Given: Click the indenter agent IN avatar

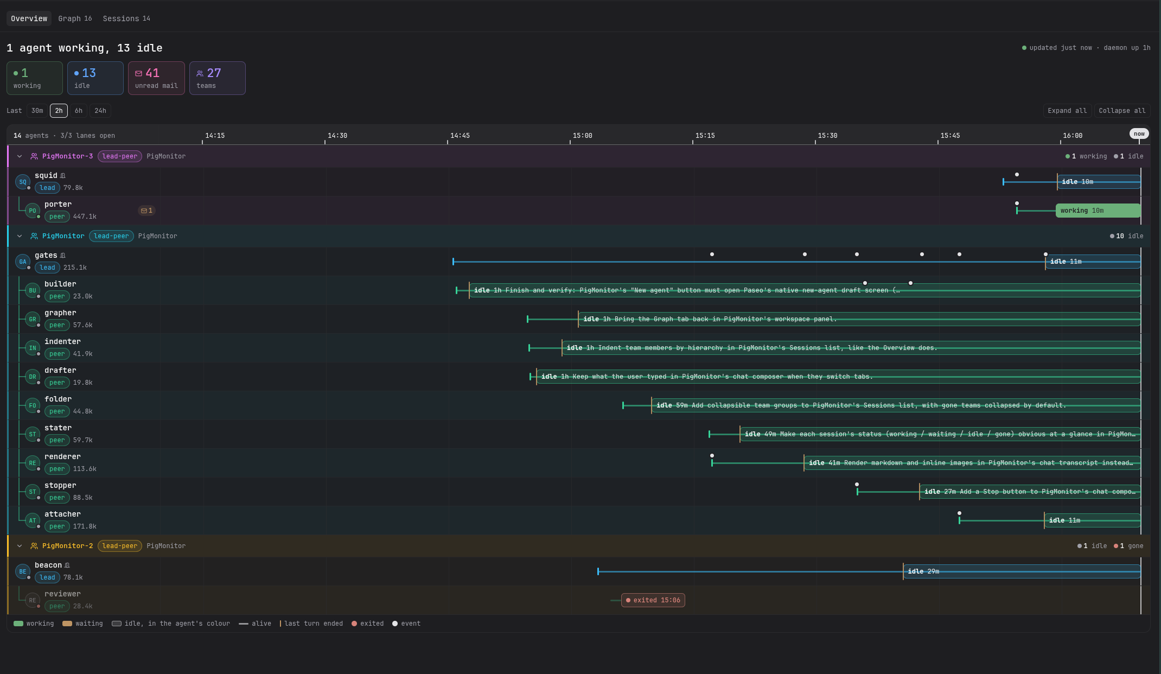Looking at the screenshot, I should coord(33,348).
